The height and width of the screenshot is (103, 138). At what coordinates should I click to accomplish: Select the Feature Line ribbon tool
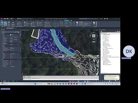pos(27,24)
